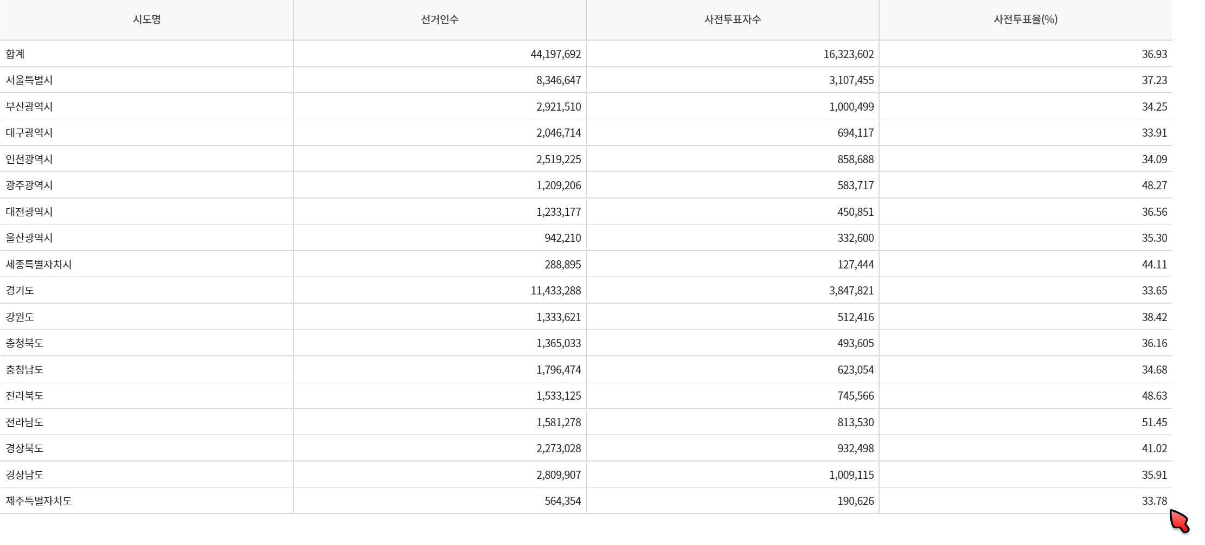The height and width of the screenshot is (545, 1205).
Task: Click Gangwon turnout value 38.42
Action: point(1155,317)
